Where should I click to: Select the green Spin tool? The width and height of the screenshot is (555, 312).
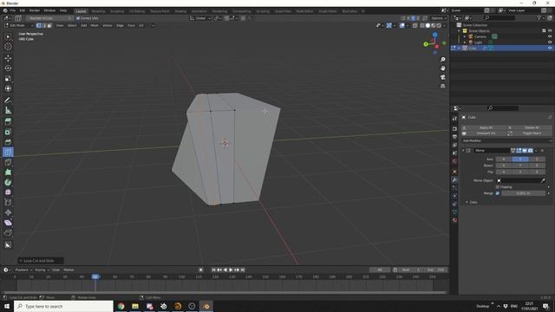pyautogui.click(x=8, y=183)
